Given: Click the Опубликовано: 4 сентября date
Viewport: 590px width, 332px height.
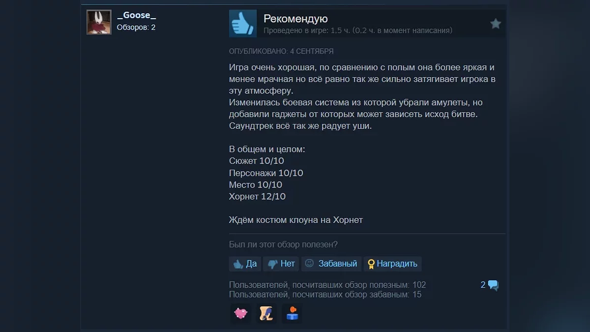Looking at the screenshot, I should (281, 51).
